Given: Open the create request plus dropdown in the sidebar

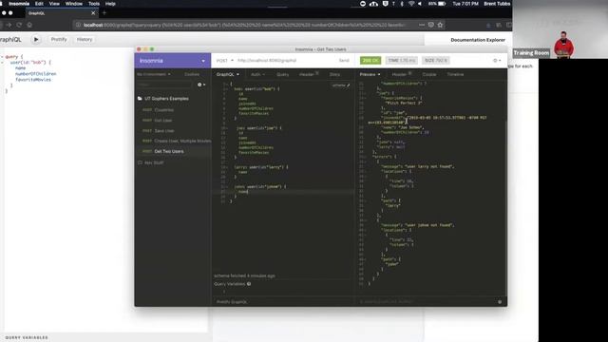Looking at the screenshot, I should pyautogui.click(x=201, y=85).
